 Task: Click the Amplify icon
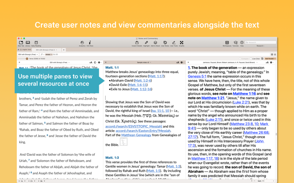click(182, 43)
